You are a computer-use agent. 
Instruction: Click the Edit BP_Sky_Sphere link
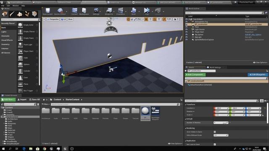(253, 34)
